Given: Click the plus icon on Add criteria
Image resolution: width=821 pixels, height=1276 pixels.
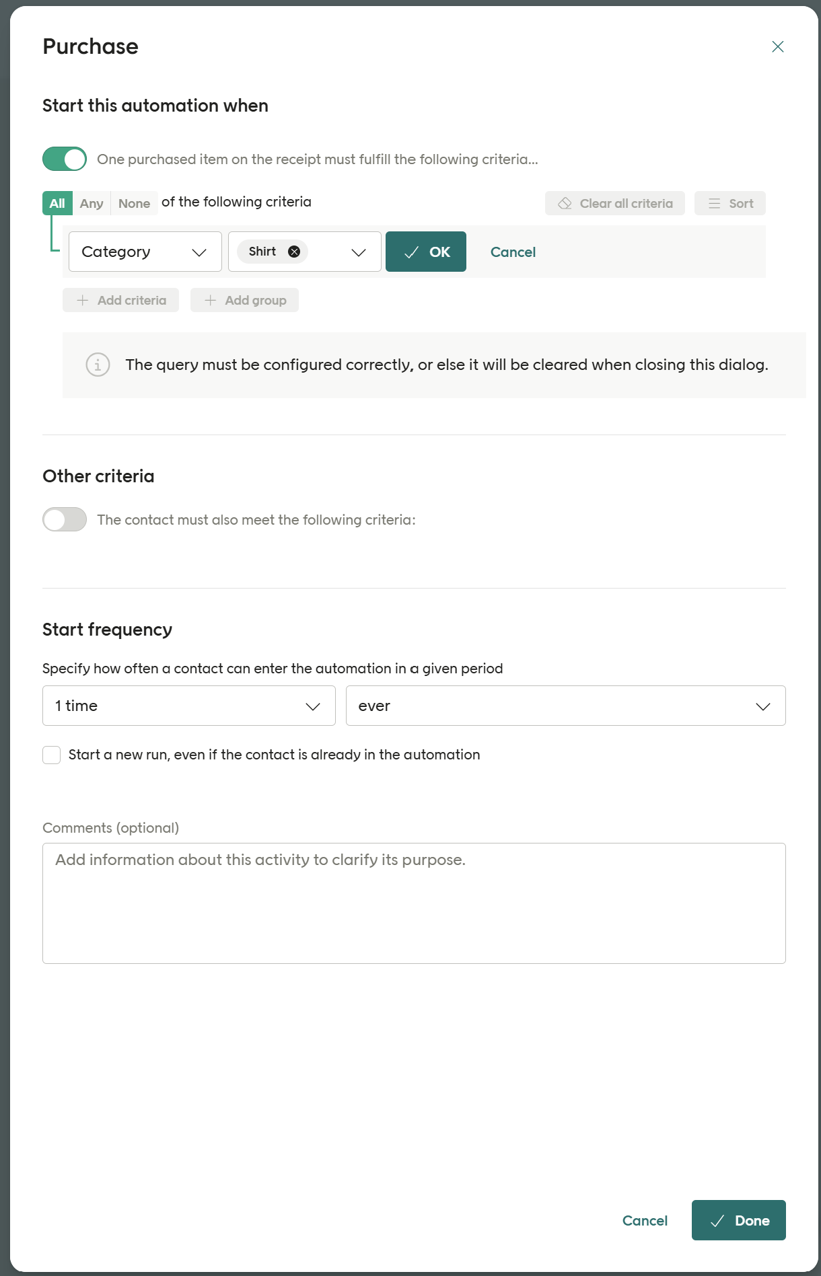Looking at the screenshot, I should pos(83,300).
